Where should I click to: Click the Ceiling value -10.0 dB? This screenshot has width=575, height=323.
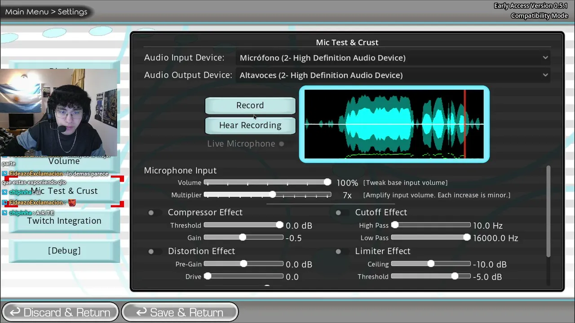tap(490, 265)
